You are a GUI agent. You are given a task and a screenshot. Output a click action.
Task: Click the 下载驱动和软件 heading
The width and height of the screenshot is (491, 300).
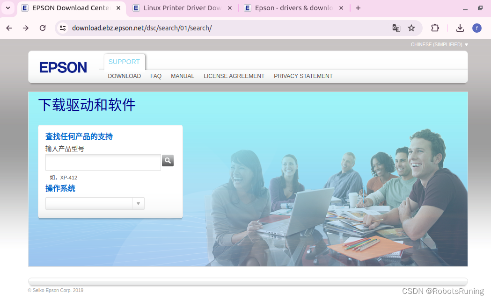[x=87, y=105]
